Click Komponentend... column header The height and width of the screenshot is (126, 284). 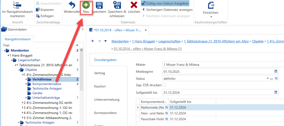coord(154,102)
